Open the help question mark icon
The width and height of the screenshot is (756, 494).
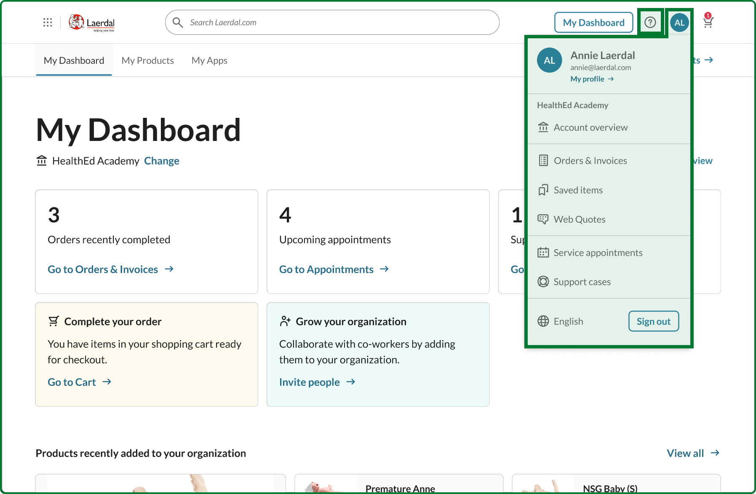click(x=650, y=22)
